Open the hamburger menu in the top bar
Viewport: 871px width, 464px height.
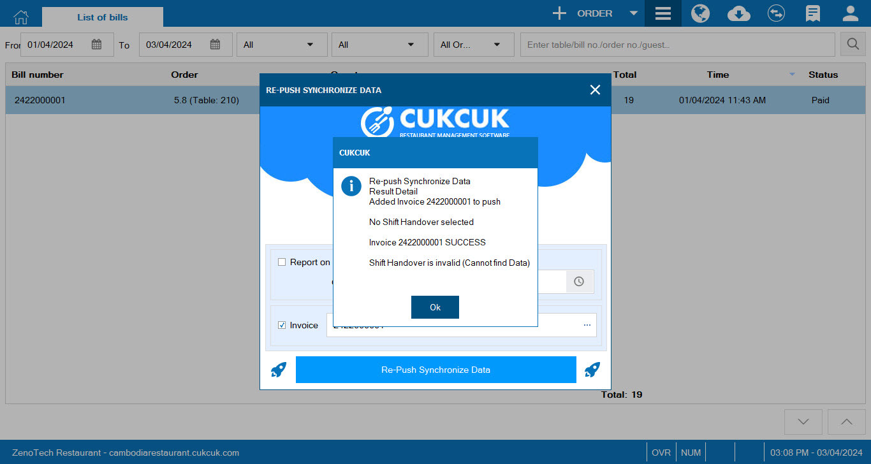662,13
